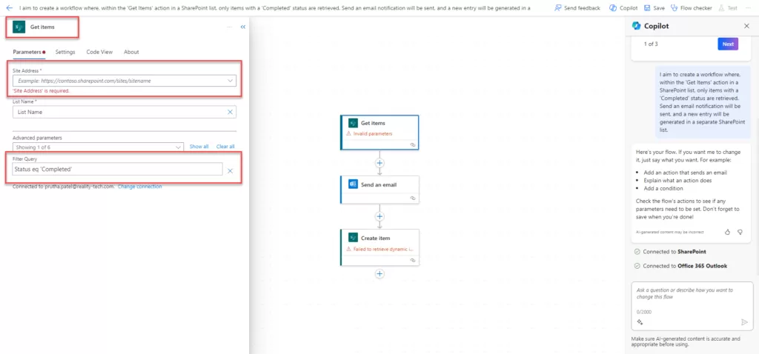Expand the Advanced parameters dropdown
The height and width of the screenshot is (354, 759).
tap(99, 147)
